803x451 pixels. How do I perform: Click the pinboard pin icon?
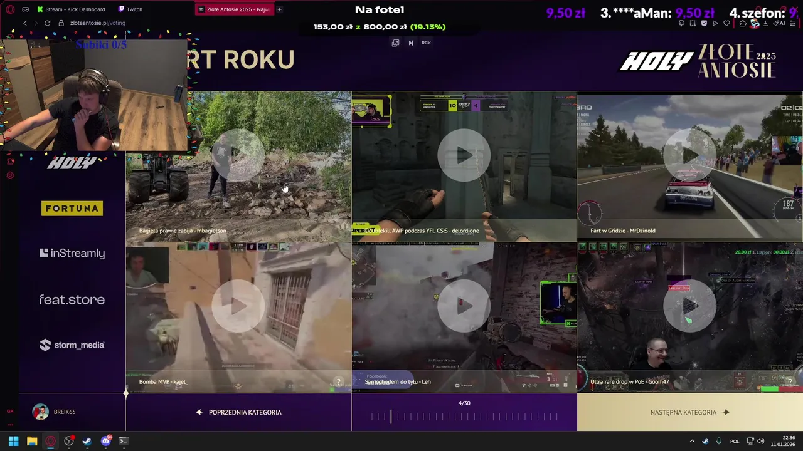[681, 23]
